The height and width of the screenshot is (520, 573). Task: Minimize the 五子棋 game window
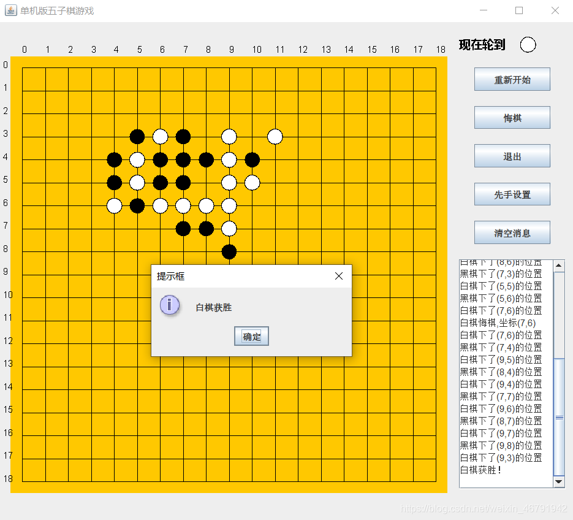(x=484, y=10)
